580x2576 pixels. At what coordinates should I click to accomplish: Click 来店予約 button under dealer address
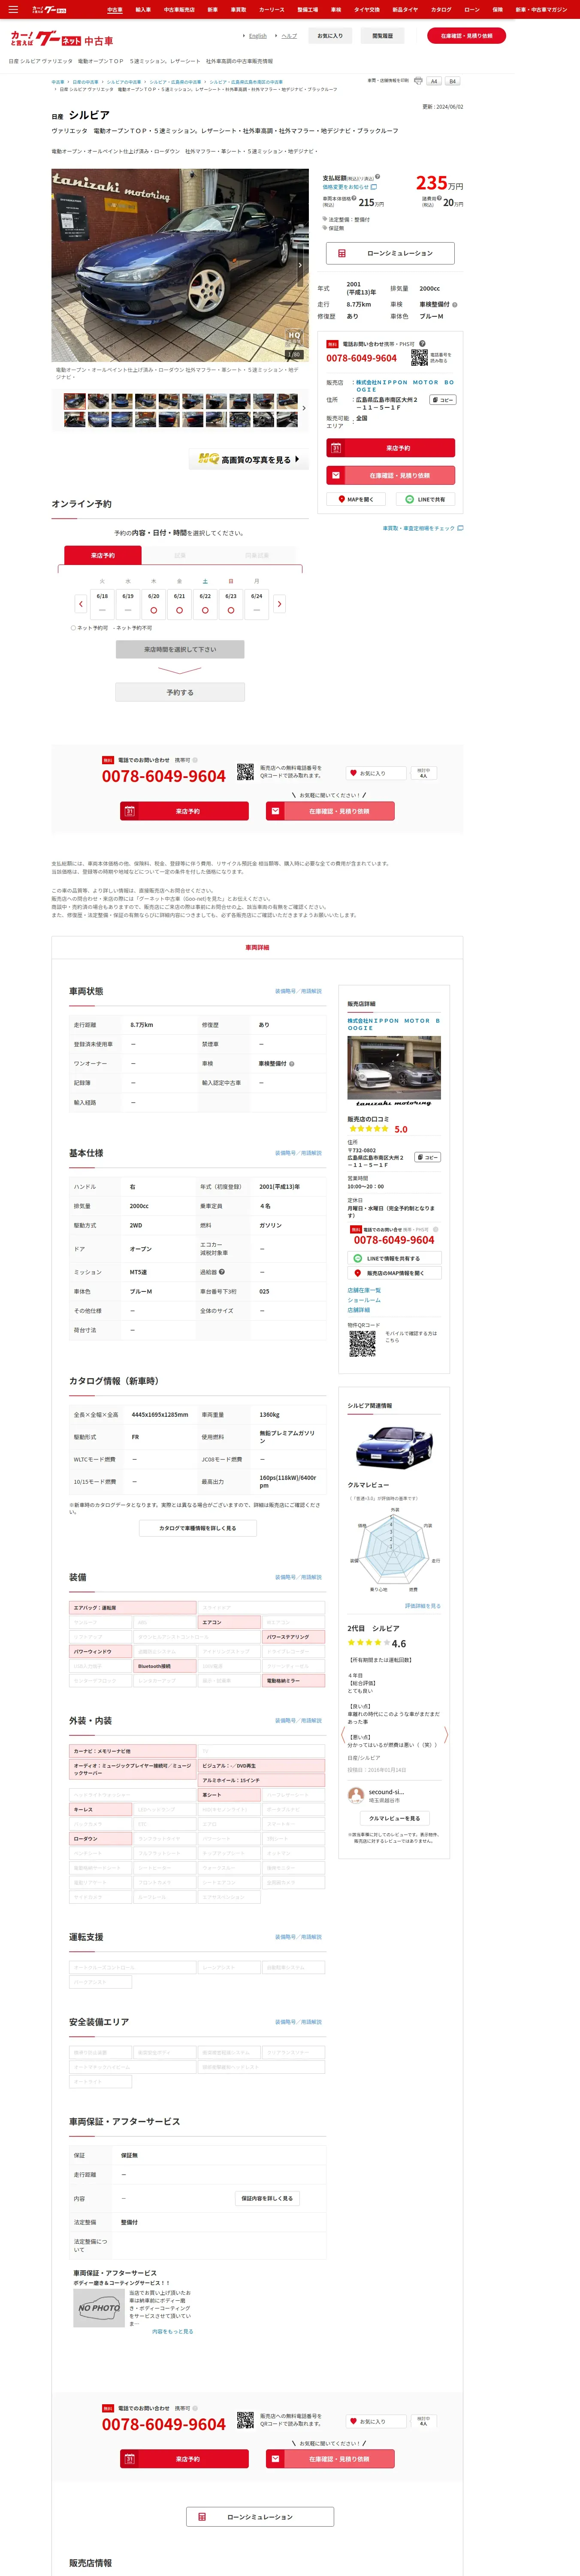(x=391, y=448)
